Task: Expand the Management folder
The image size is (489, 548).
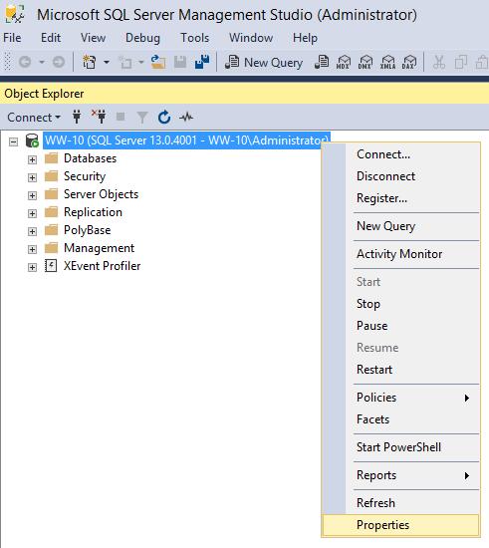Action: click(x=32, y=249)
